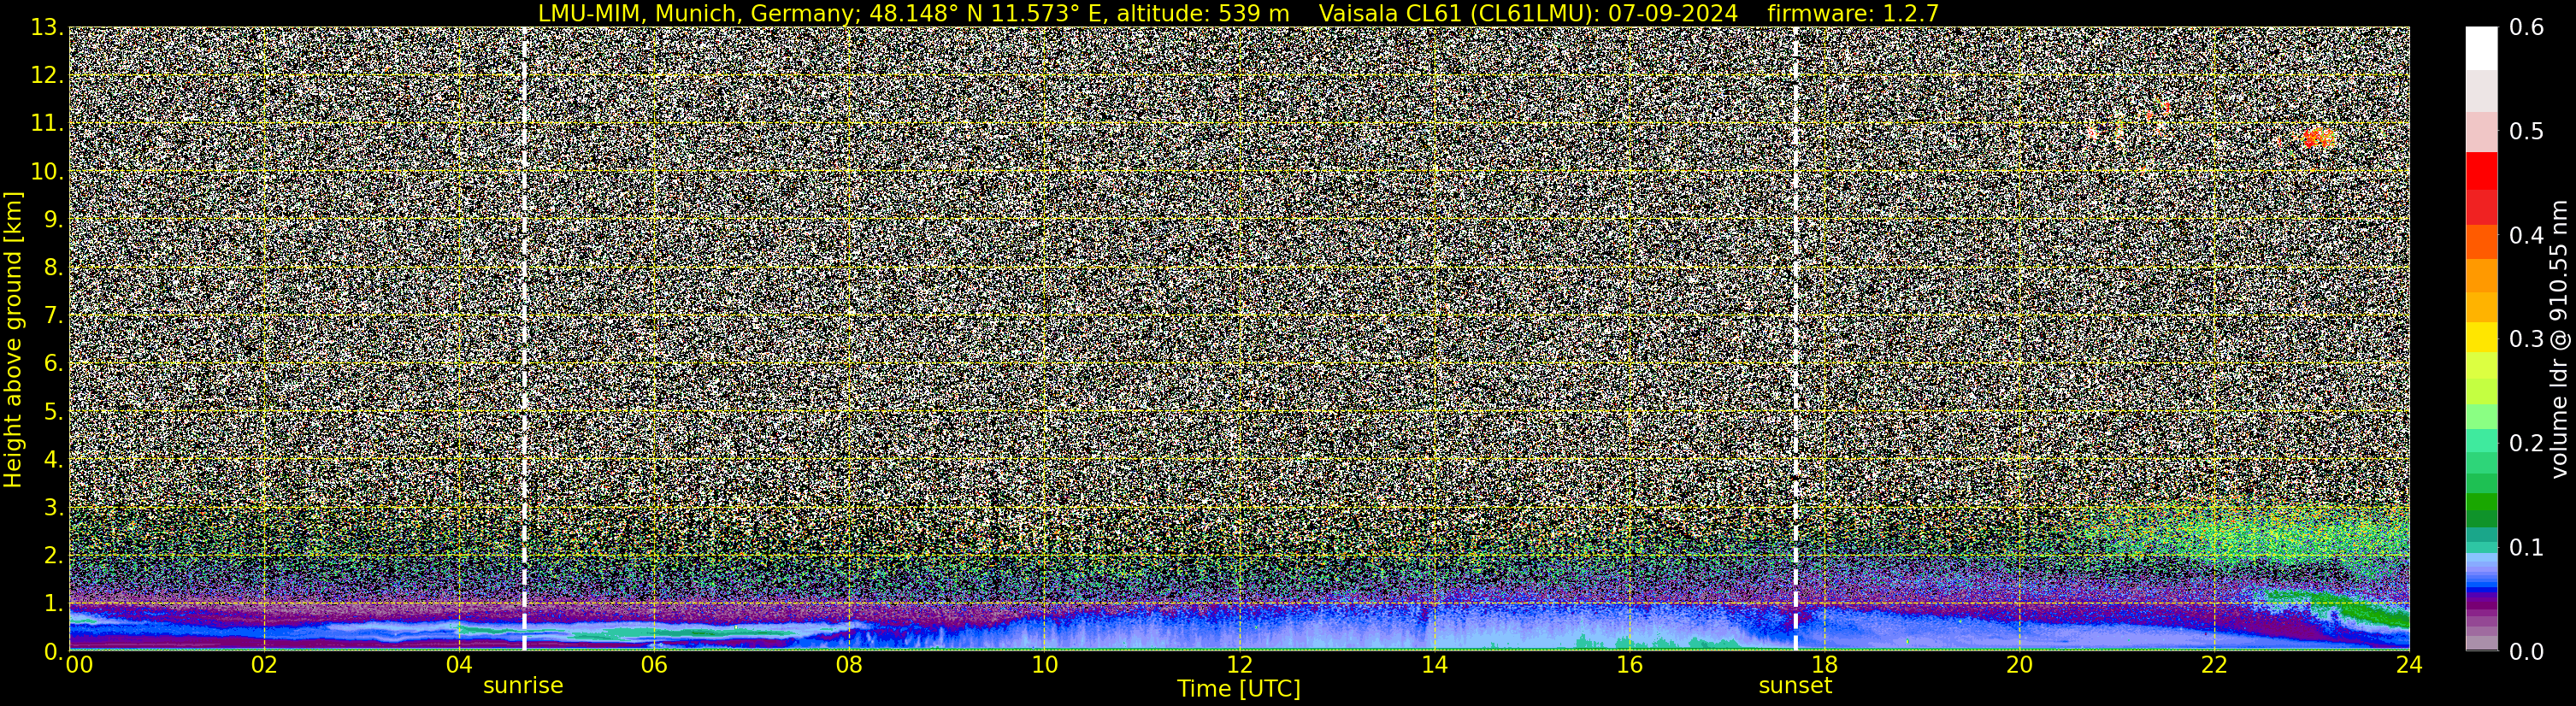Click the red segment of the colorbar
The image size is (2576, 706).
point(2481,170)
